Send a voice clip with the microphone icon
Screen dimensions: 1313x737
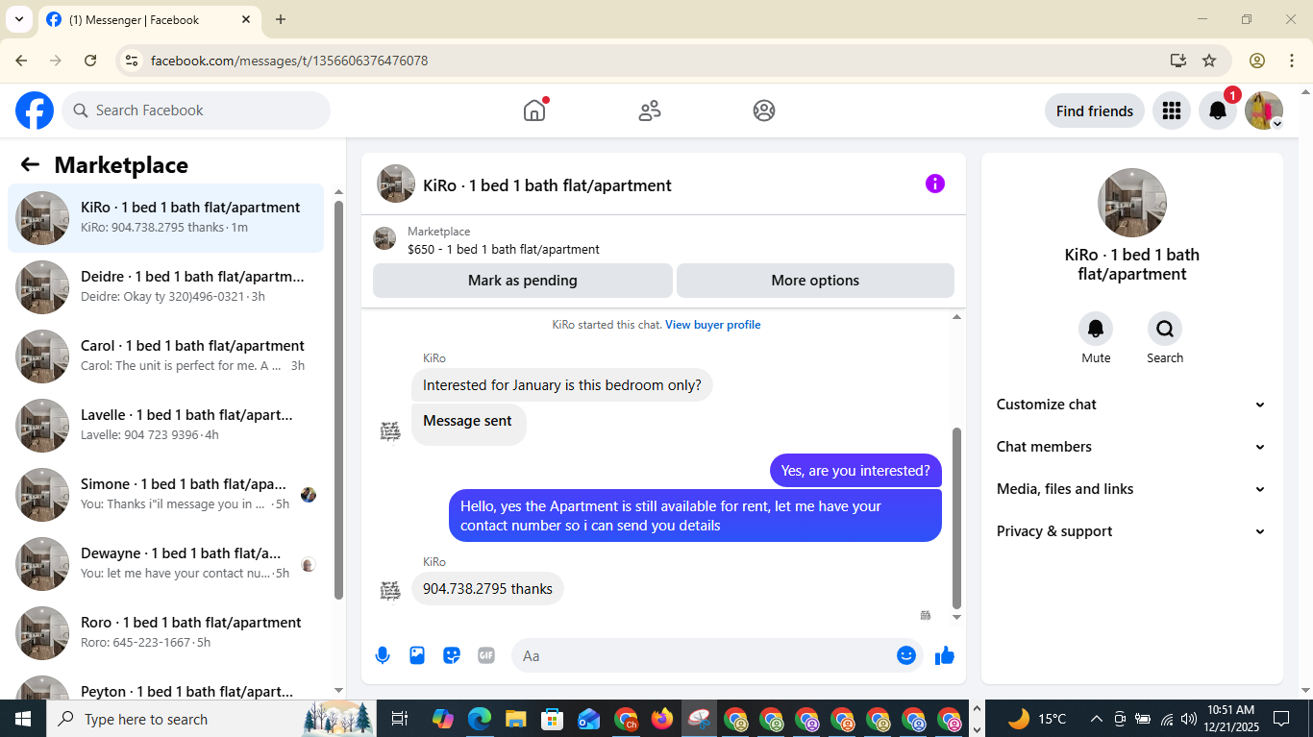(x=383, y=655)
